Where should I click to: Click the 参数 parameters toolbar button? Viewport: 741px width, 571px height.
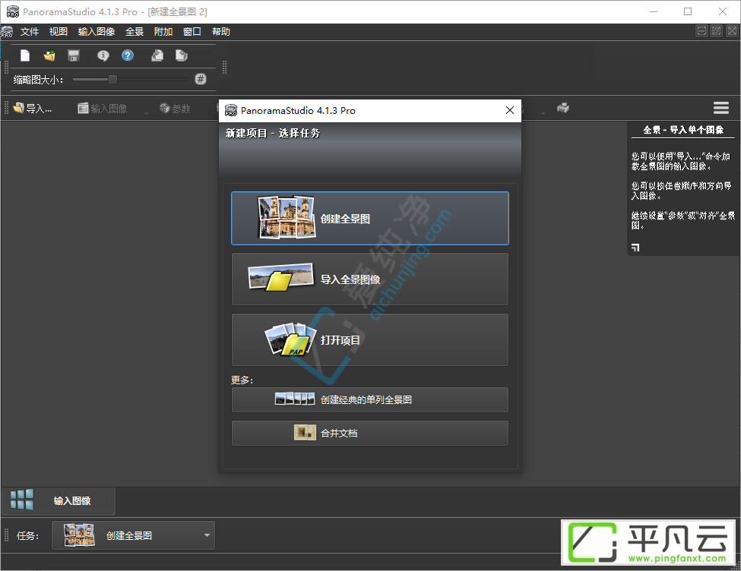pos(175,109)
